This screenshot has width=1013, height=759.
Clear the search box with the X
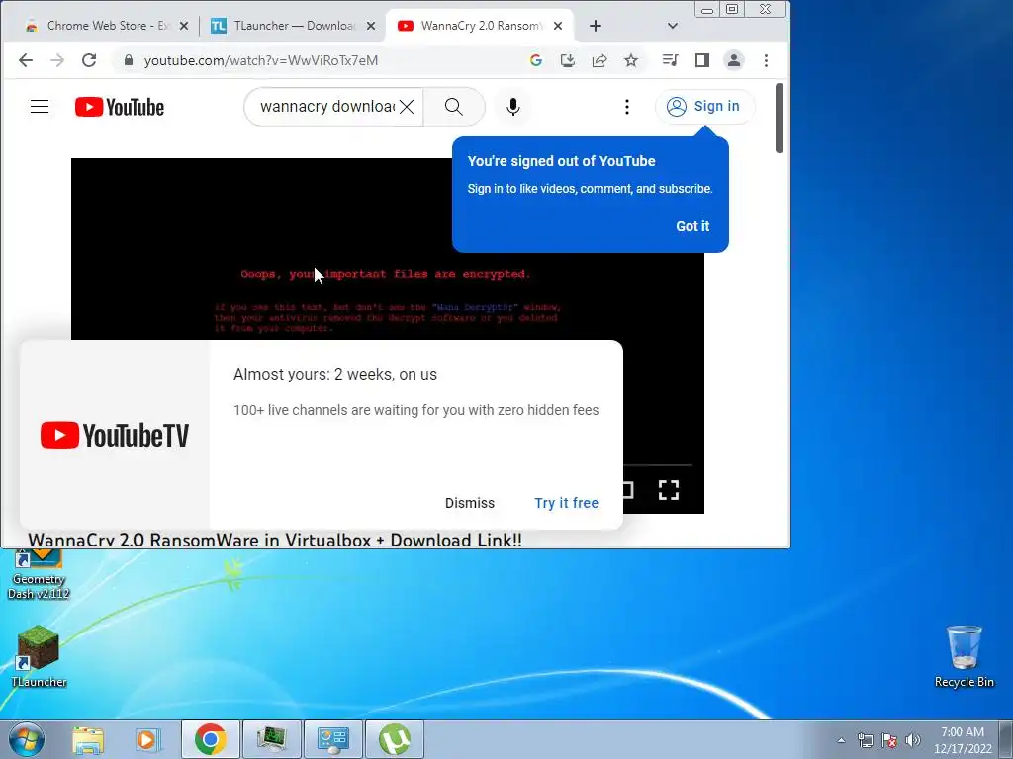407,107
